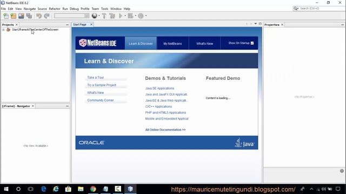The width and height of the screenshot is (346, 194).
Task: Click the New Project toolbar icon
Action: coord(14,16)
